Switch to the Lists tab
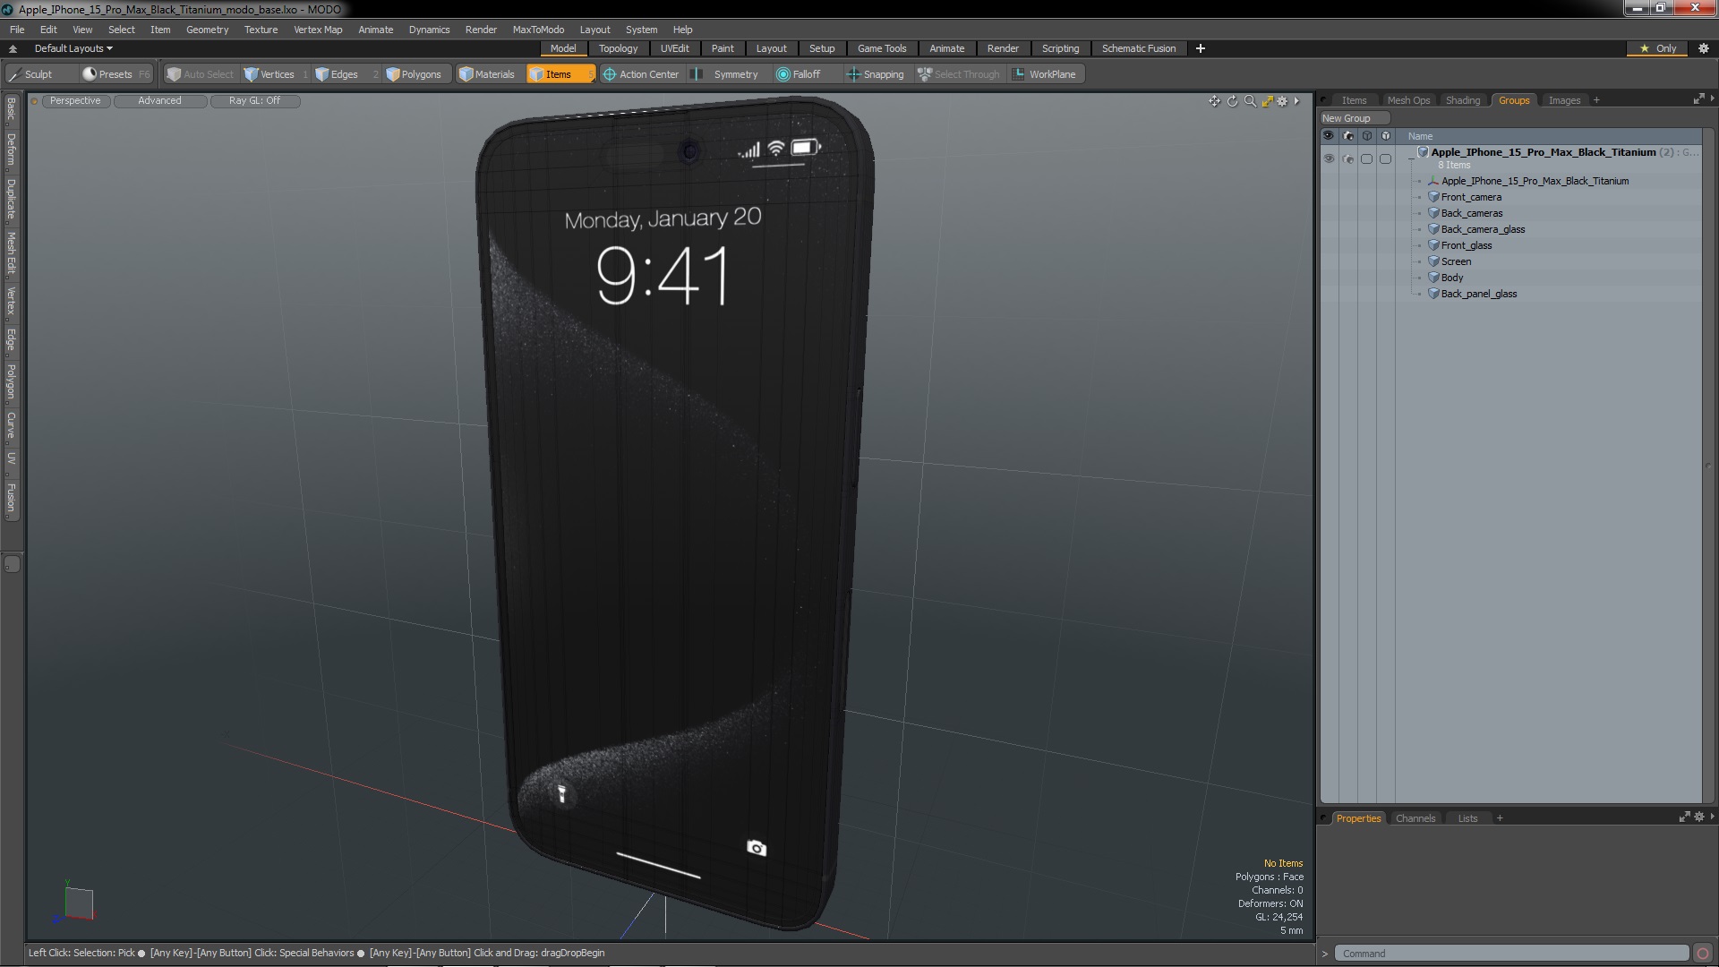 click(x=1467, y=818)
